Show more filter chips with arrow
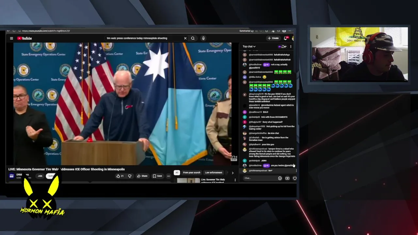Viewport: 418px width, 235px height. 233,173
